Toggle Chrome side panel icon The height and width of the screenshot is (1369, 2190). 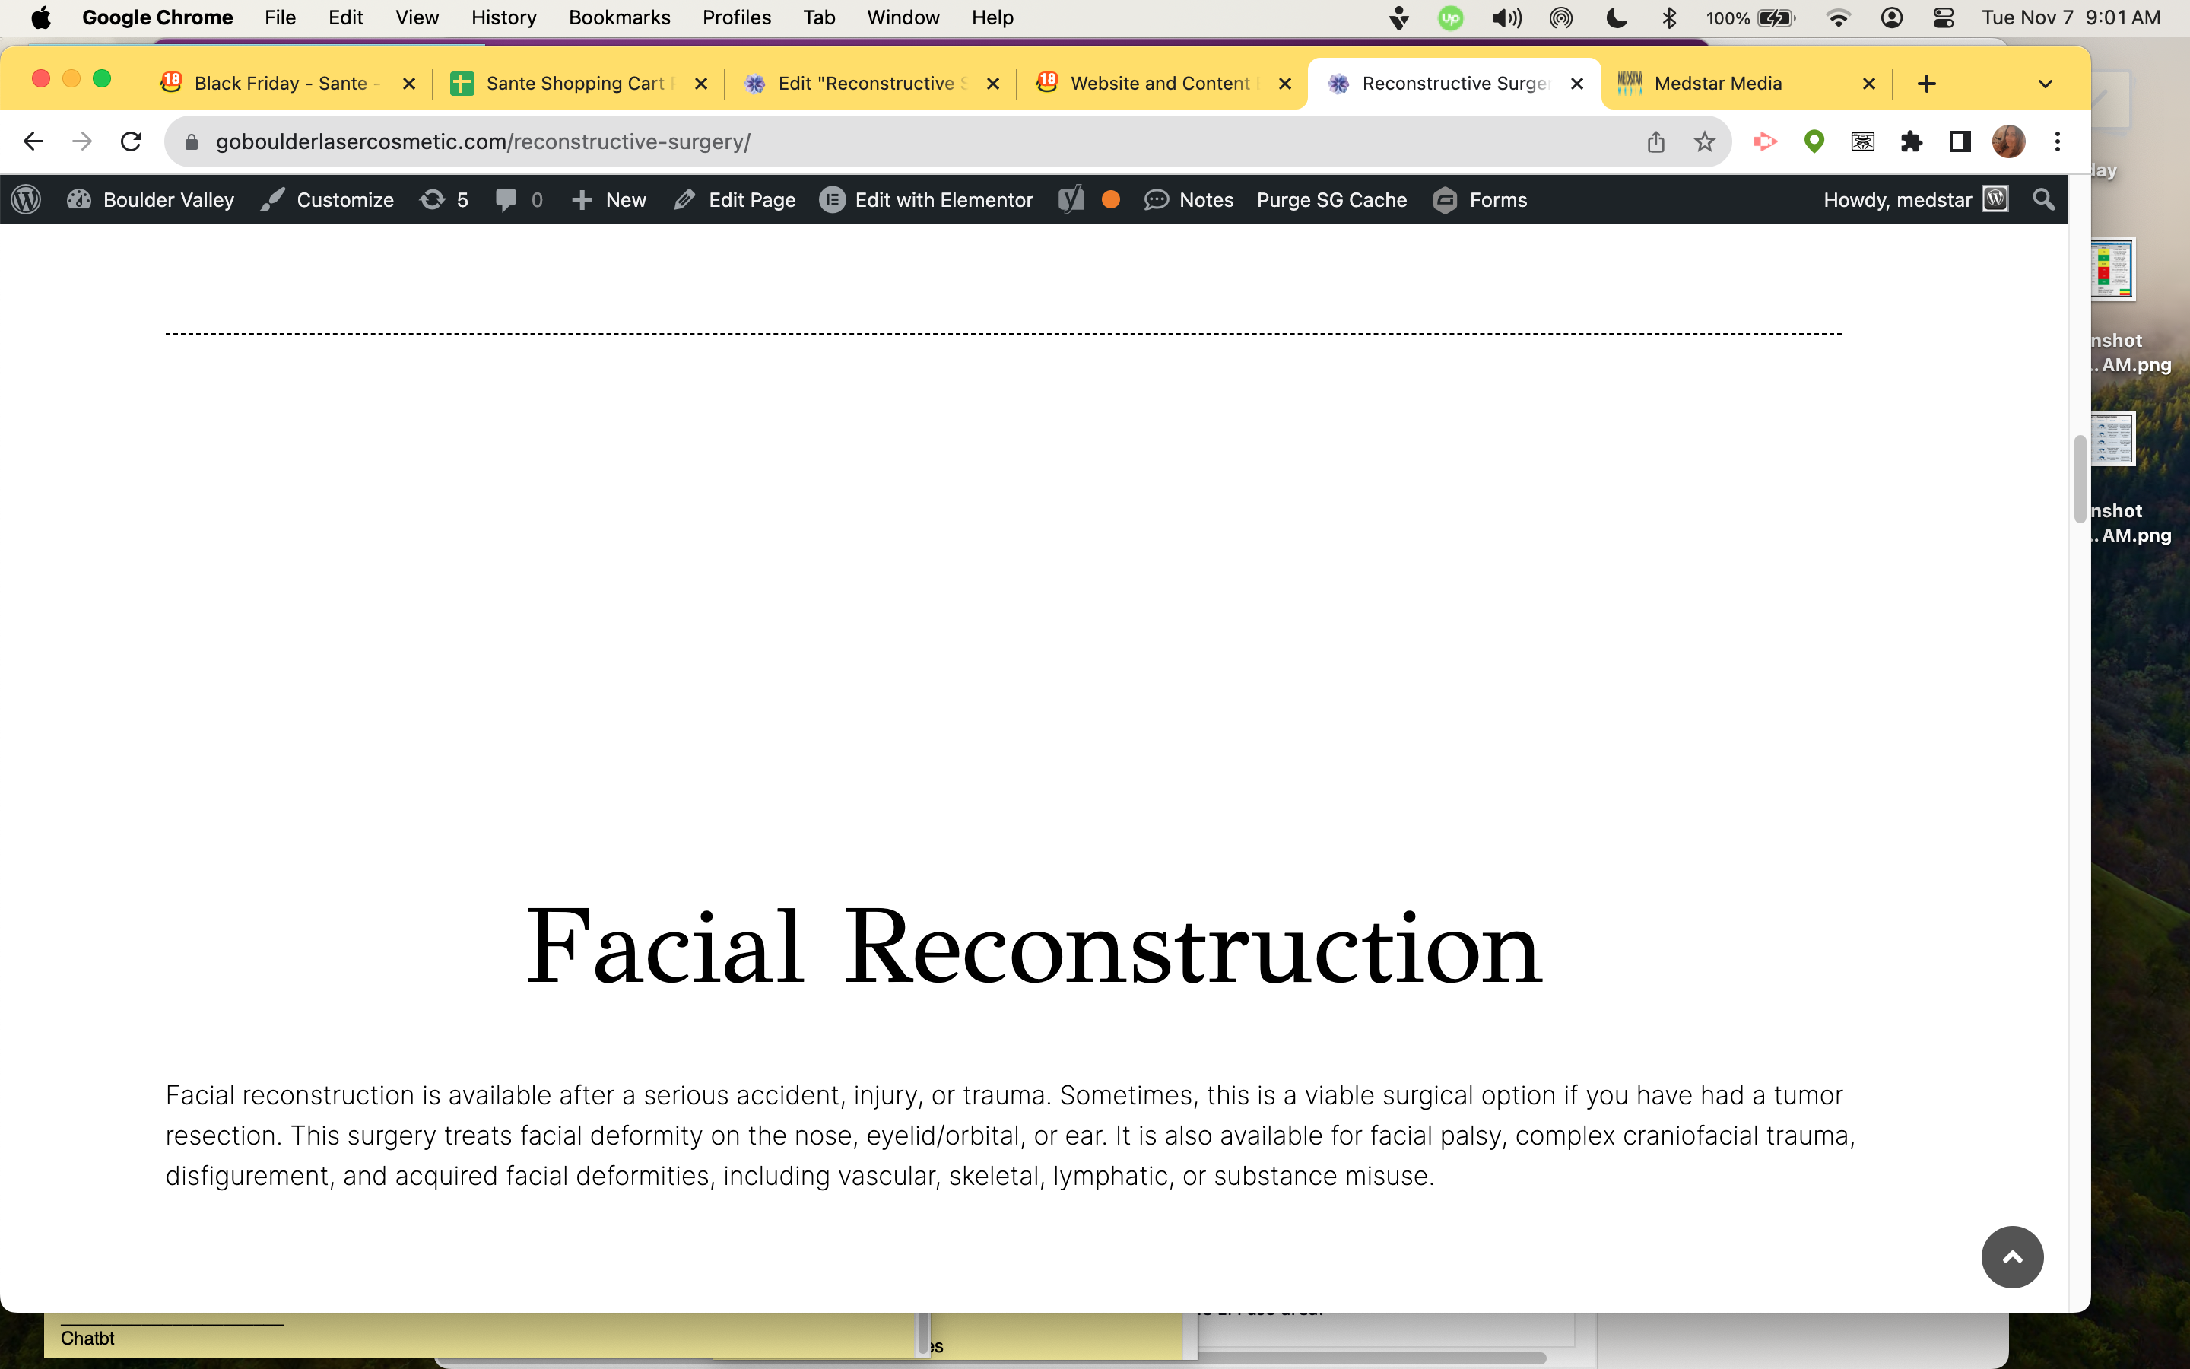coord(1960,141)
